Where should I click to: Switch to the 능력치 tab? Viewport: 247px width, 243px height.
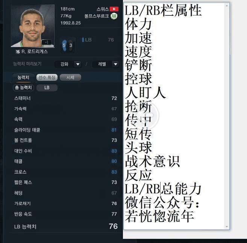click(x=23, y=77)
